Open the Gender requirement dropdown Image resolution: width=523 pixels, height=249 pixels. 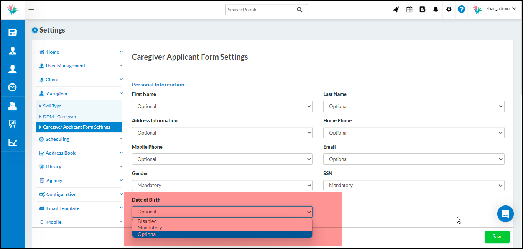tap(222, 186)
